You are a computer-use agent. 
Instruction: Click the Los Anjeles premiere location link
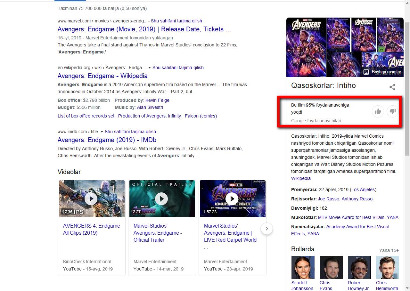click(364, 190)
